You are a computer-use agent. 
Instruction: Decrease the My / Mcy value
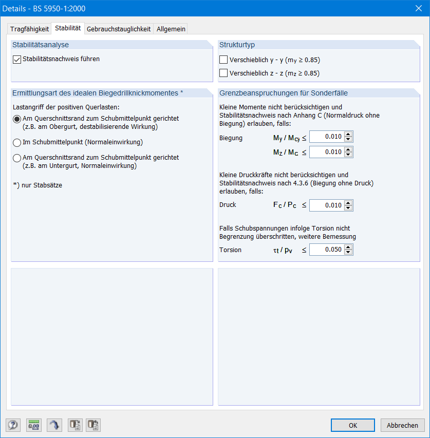click(348, 139)
